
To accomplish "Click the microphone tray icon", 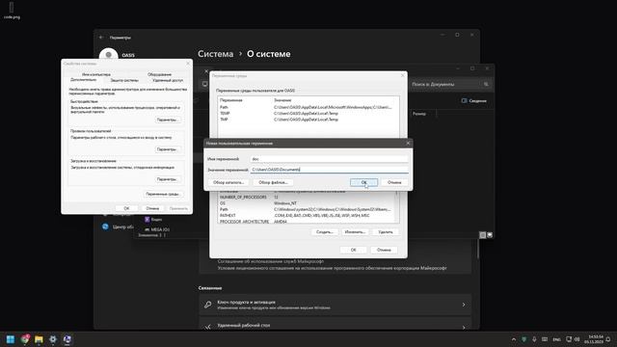I will pyautogui.click(x=534, y=339).
